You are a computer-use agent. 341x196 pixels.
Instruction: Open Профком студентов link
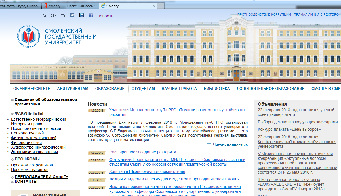coord(30,170)
